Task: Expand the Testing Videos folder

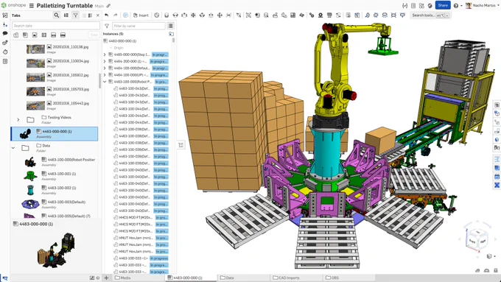Action: 18,120
